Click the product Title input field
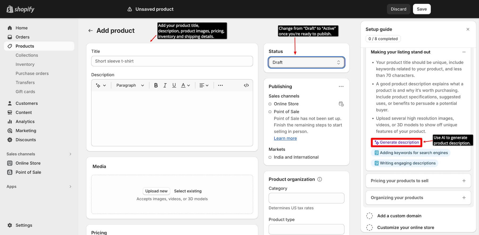Viewport: 479px width, 235px height. tap(172, 61)
